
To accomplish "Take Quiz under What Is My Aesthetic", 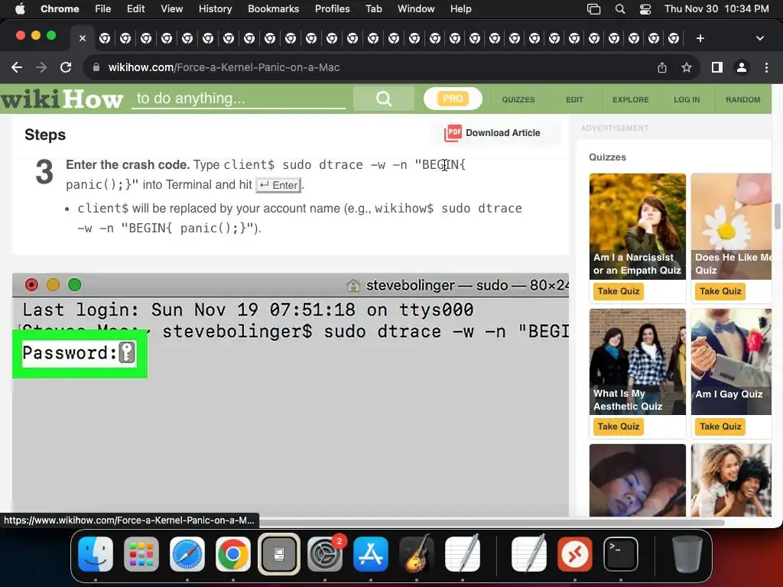I will 618,426.
